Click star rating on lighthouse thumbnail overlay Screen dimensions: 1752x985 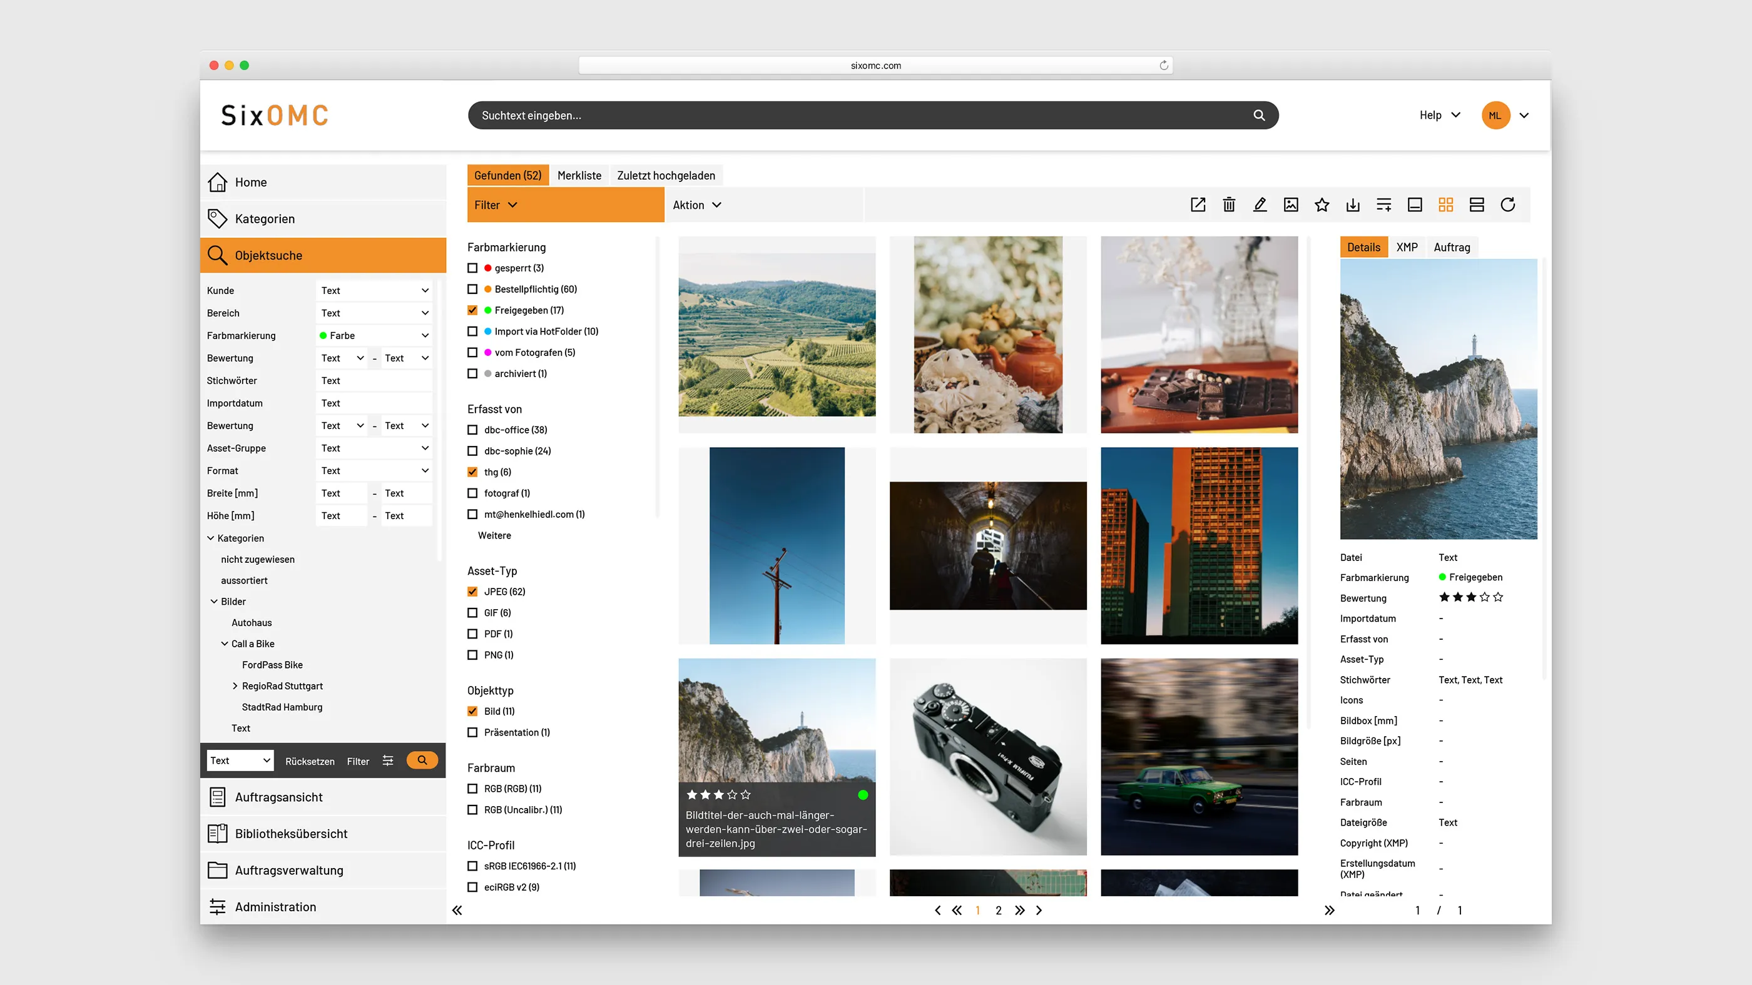coord(718,795)
